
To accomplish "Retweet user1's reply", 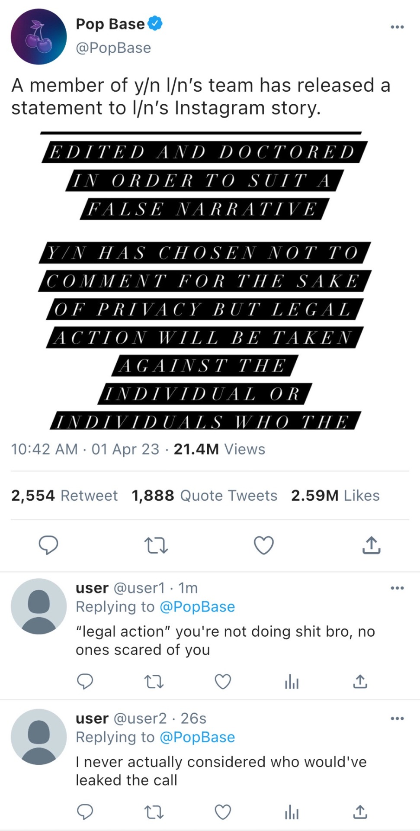I will 154,682.
